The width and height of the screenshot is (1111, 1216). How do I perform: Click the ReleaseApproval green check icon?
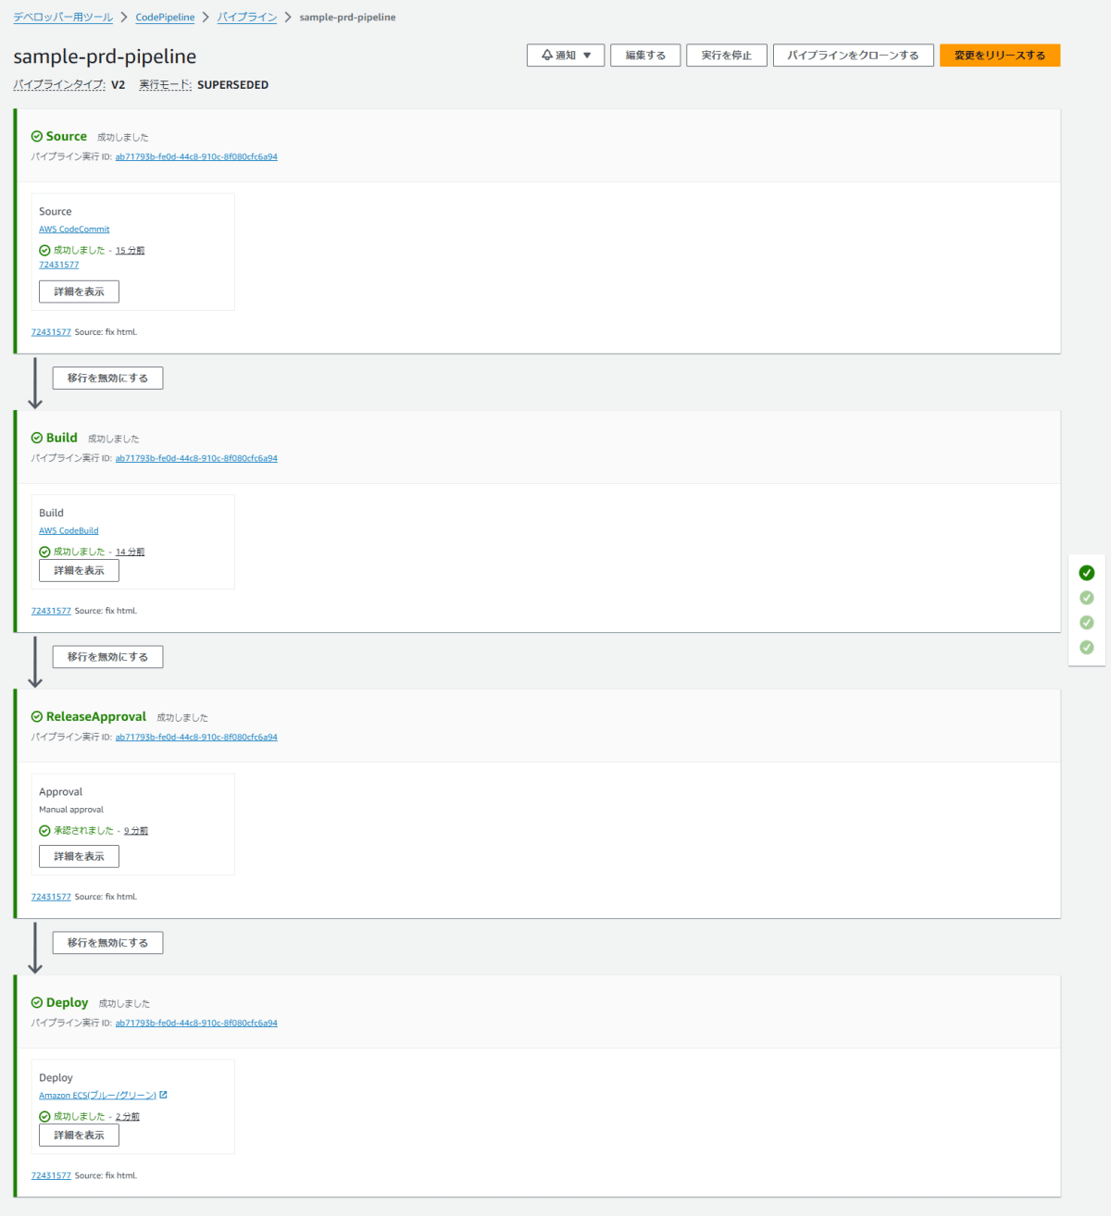36,717
